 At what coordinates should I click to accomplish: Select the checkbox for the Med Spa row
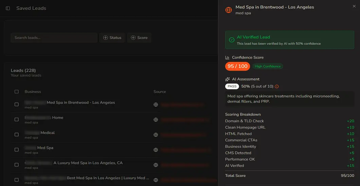(17, 150)
